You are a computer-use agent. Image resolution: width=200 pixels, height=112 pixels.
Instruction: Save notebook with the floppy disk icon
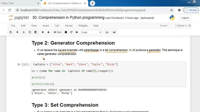pos(11,32)
